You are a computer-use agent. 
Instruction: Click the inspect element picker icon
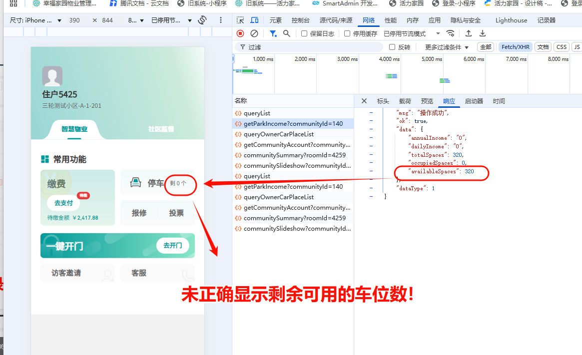[240, 20]
